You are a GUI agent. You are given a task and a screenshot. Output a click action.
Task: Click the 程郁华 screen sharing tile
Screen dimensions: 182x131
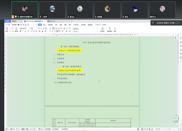pos(25,10)
